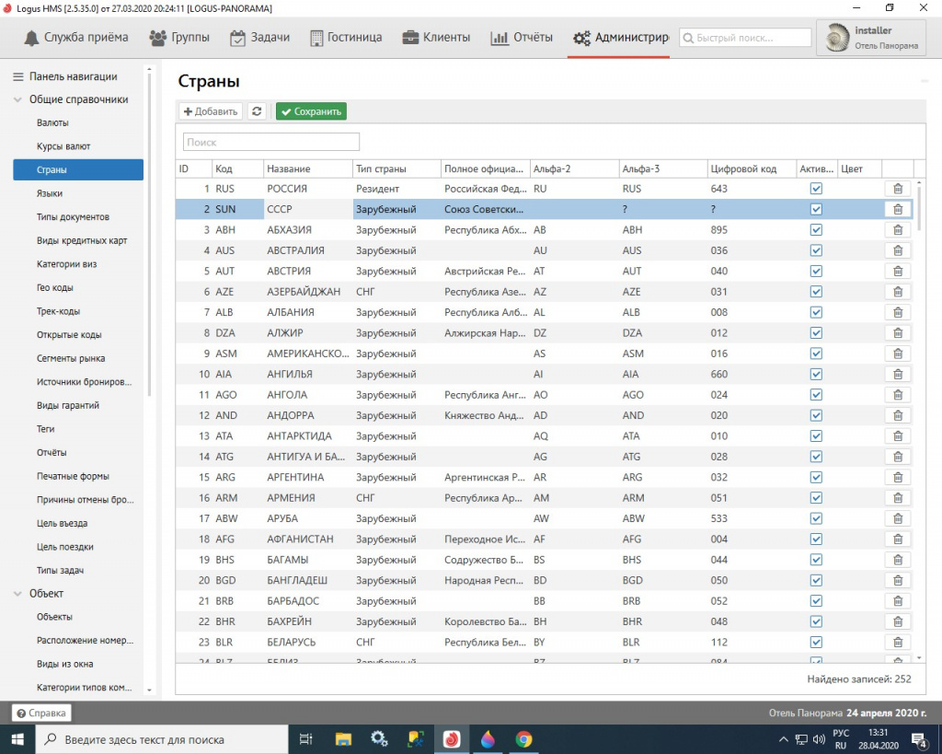Viewport: 942px width, 754px height.
Task: Collapse the Общие справочники section
Action: tap(17, 99)
